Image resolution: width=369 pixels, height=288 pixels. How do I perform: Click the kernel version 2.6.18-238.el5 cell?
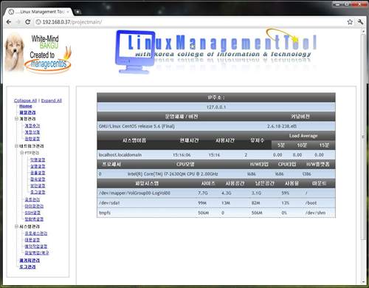[x=282, y=126]
